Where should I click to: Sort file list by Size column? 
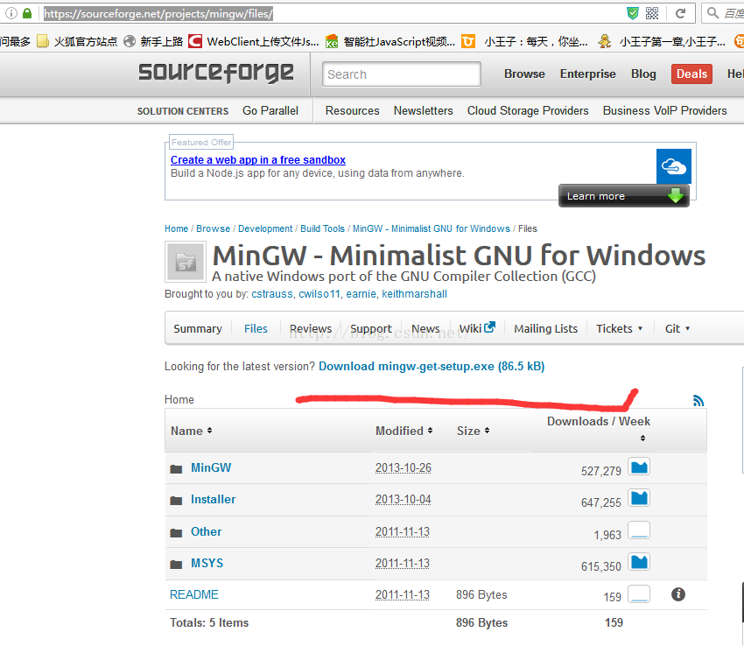click(x=473, y=431)
